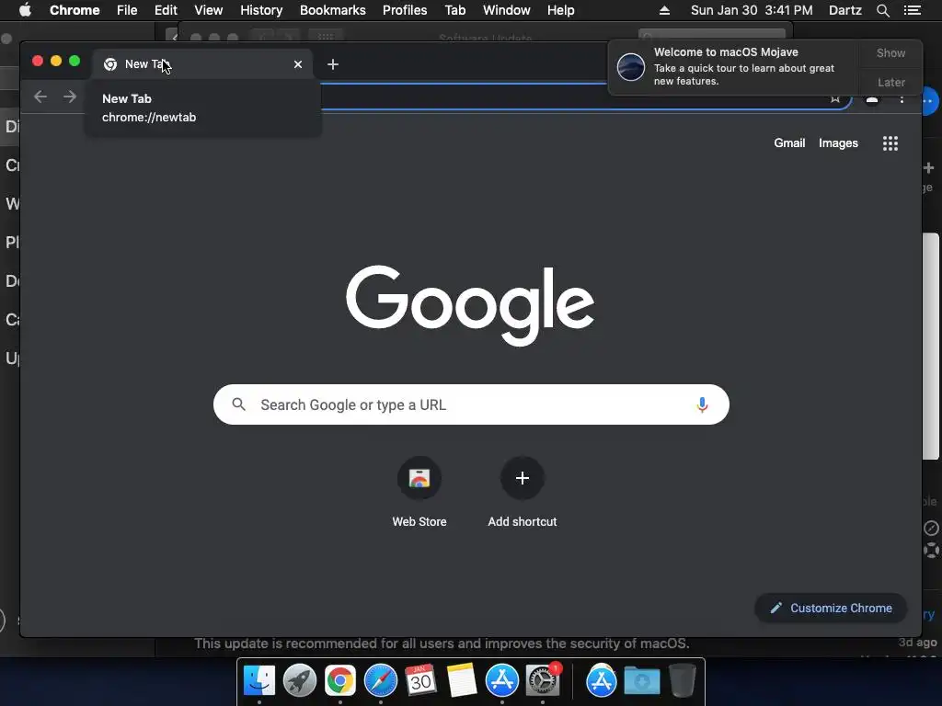Open the App Store icon beside the Downloads folder

coord(602,681)
